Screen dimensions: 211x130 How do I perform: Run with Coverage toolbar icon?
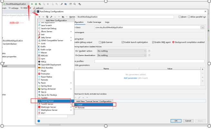point(40,4)
